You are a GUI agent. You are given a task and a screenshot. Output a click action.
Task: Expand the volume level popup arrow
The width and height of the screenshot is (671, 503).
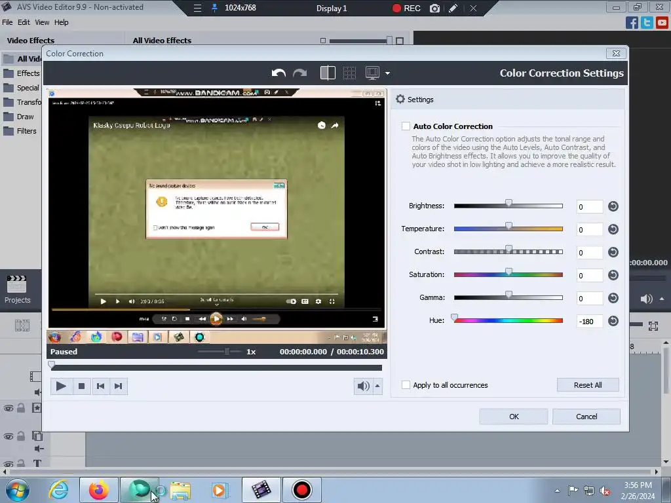click(x=377, y=386)
